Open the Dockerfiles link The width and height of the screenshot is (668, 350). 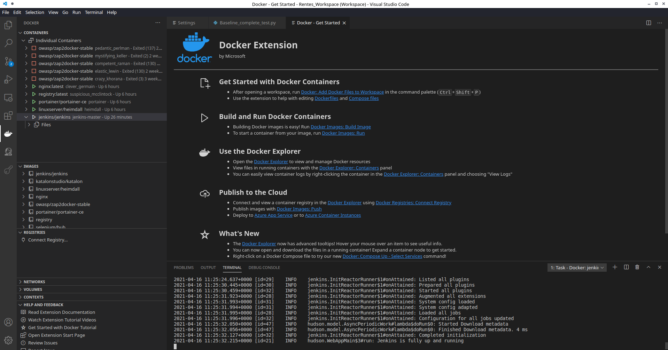(x=326, y=98)
